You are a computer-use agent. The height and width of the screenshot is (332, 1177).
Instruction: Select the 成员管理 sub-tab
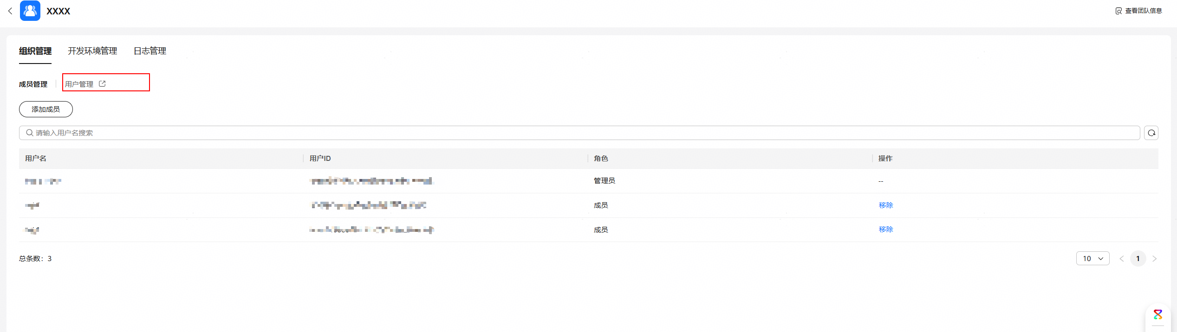(33, 84)
